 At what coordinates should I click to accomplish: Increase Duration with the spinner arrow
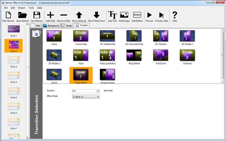point(98,90)
